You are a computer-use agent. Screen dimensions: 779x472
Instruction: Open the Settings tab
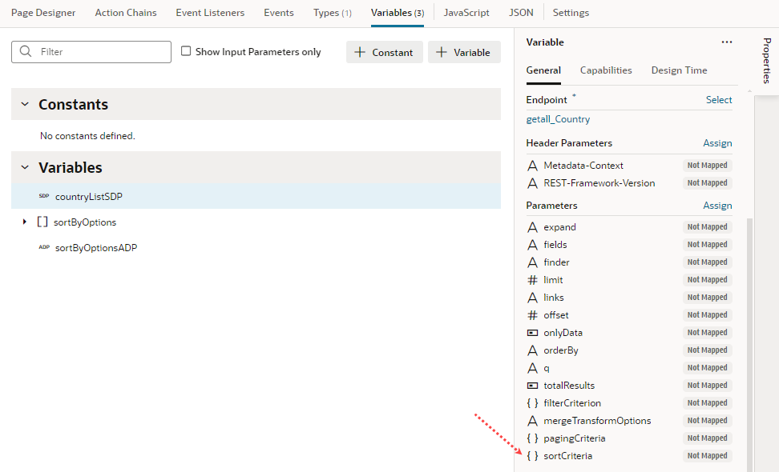[x=571, y=13]
